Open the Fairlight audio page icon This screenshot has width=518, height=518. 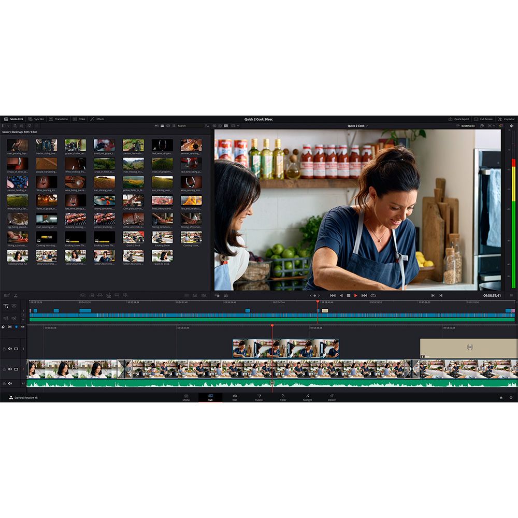(x=307, y=397)
